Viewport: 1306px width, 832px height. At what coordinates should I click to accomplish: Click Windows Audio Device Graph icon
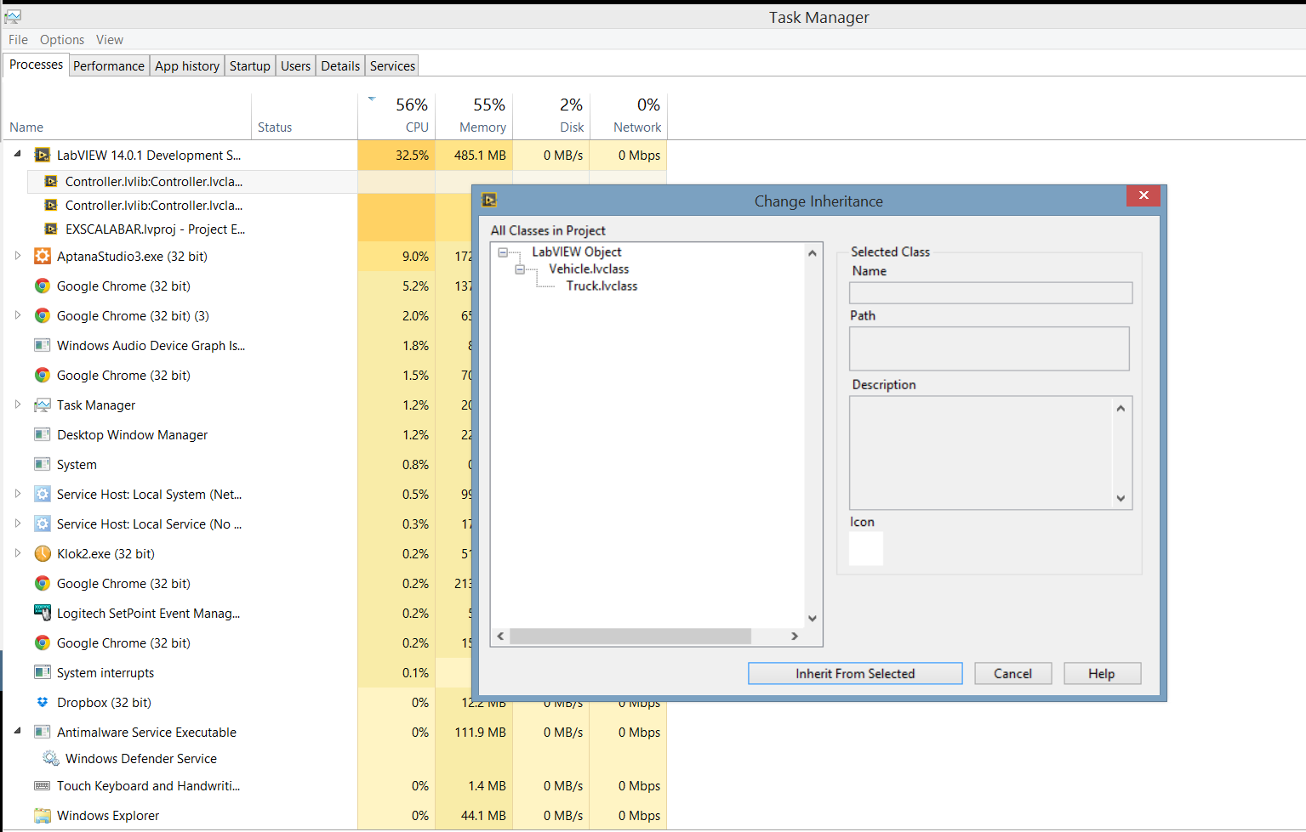(42, 345)
